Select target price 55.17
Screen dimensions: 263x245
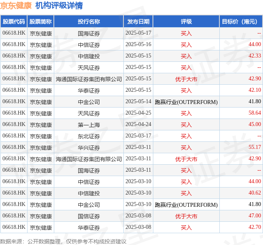pos(255,147)
